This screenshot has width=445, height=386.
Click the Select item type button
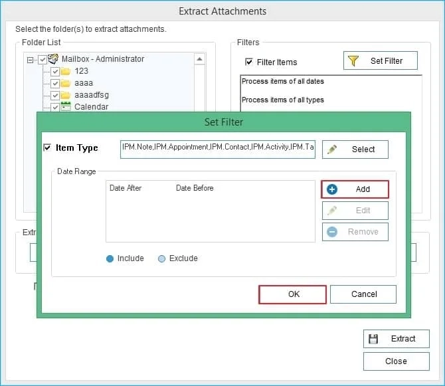pos(355,149)
